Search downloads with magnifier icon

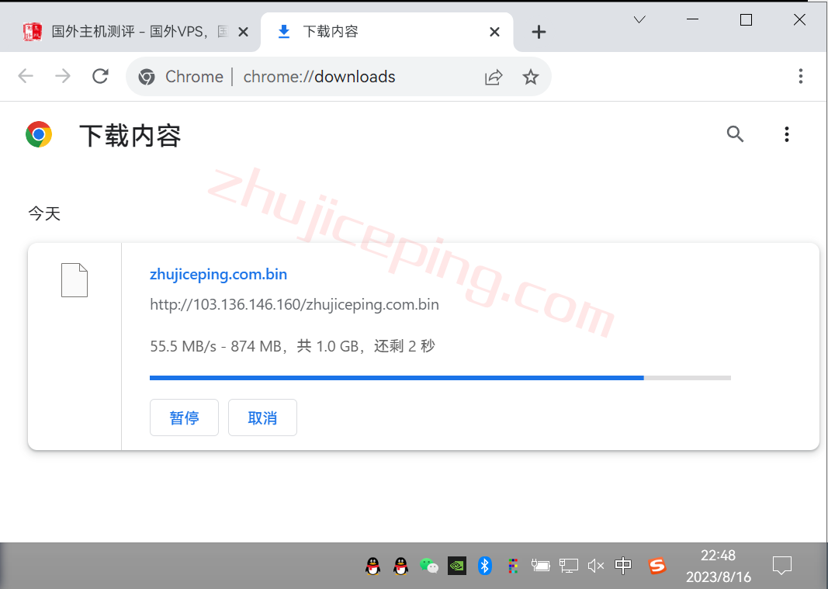click(x=735, y=134)
